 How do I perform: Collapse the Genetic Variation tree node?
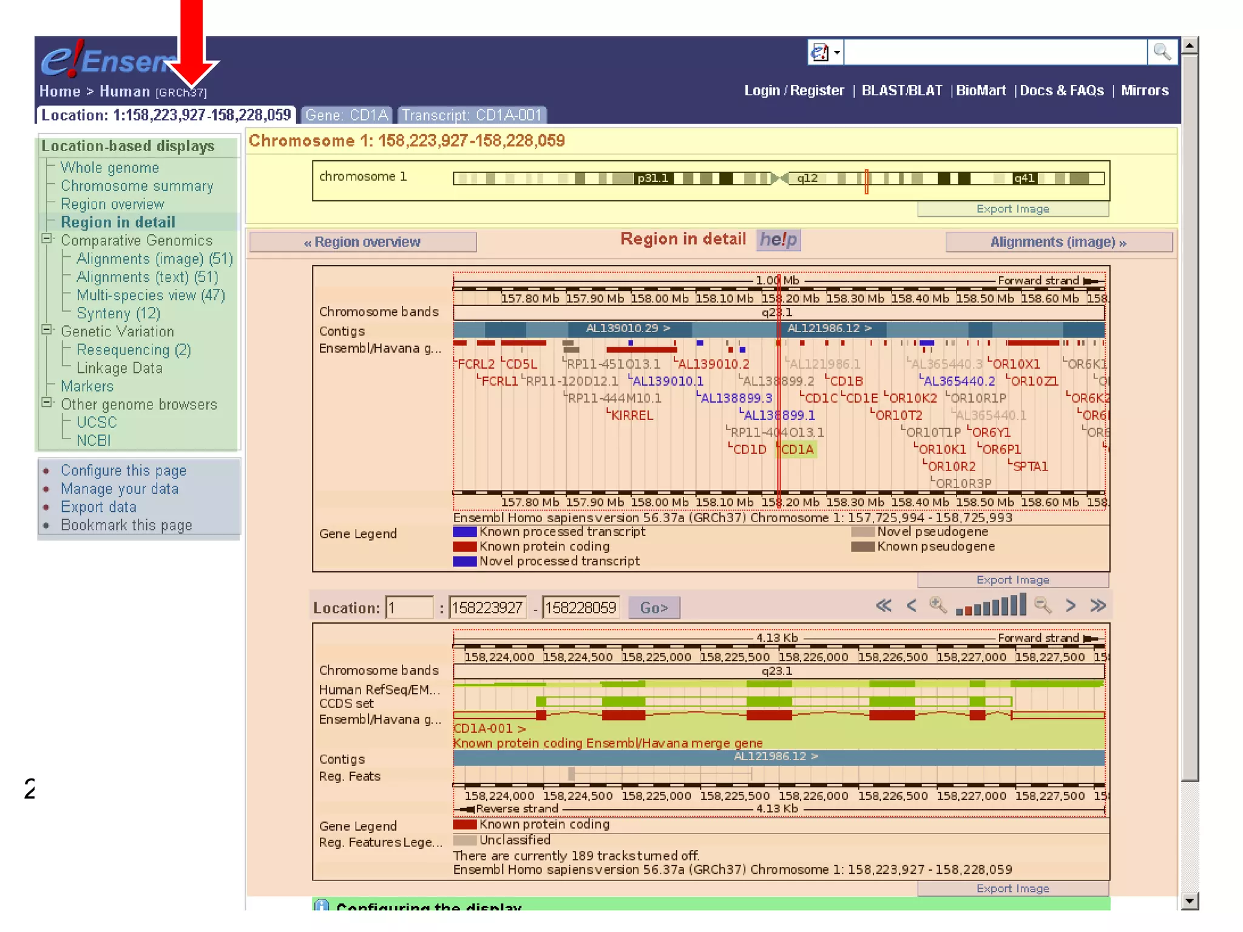click(47, 330)
